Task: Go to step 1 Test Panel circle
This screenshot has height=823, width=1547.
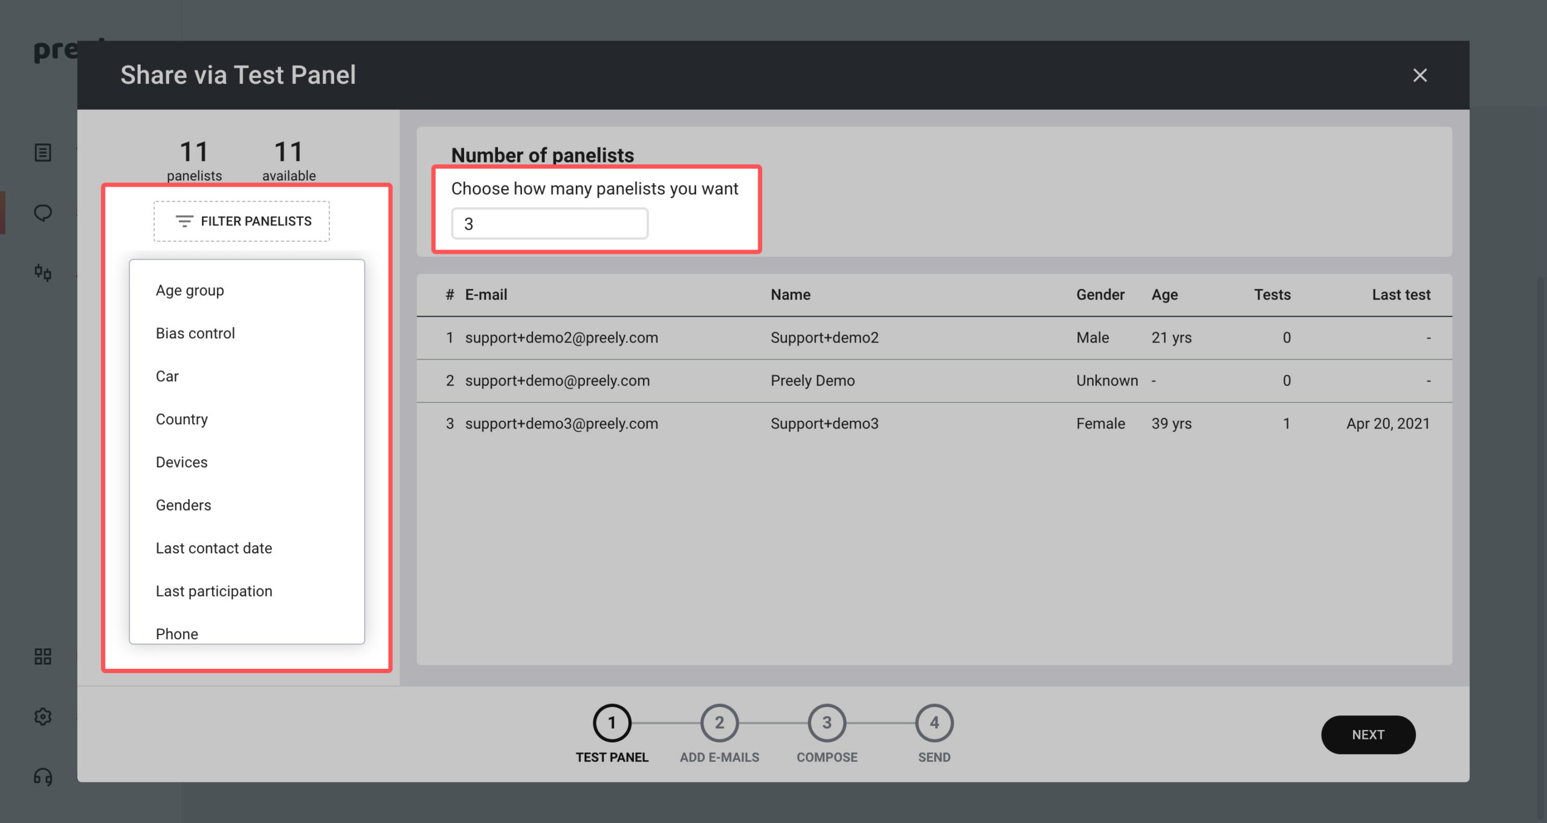Action: (x=612, y=723)
